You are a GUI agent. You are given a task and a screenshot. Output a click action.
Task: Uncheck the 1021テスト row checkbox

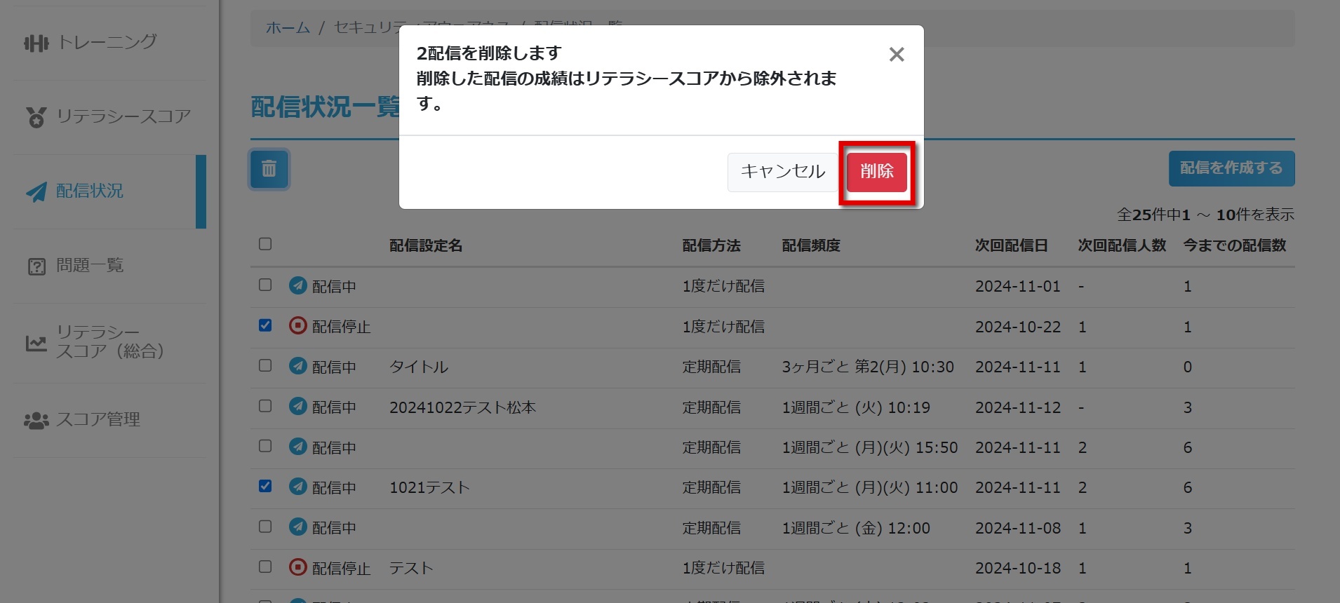click(265, 486)
